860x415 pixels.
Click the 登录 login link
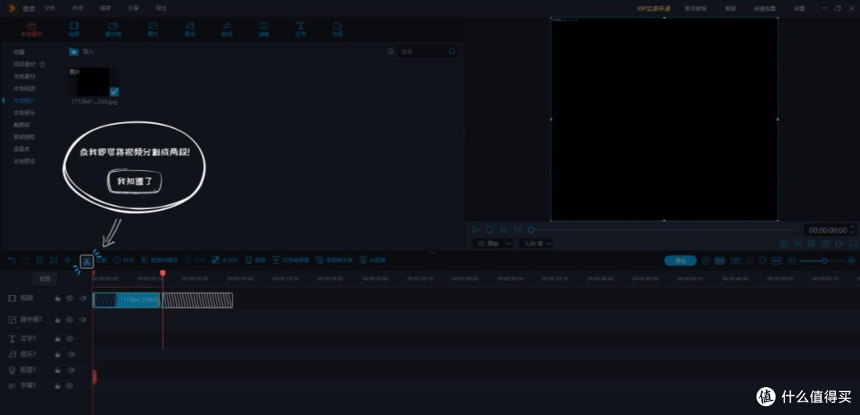coord(29,8)
